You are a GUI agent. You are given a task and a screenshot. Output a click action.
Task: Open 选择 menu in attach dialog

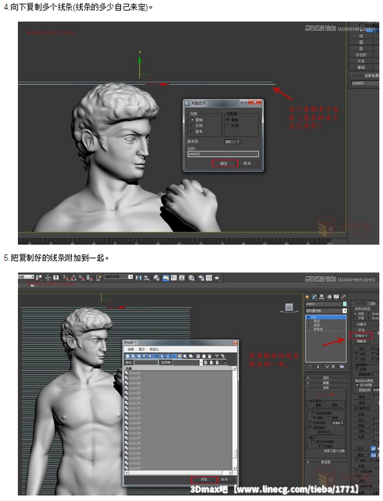point(130,349)
